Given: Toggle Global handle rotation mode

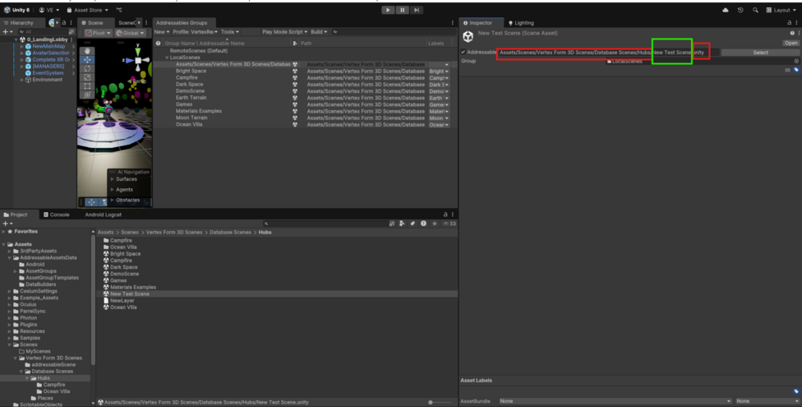Looking at the screenshot, I should (x=128, y=33).
